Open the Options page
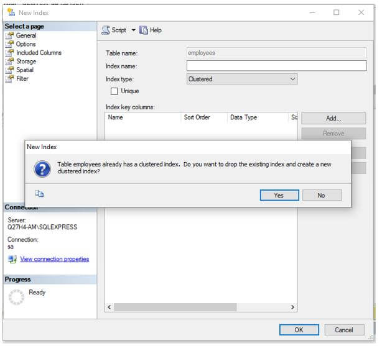This screenshot has width=382, height=346. (x=26, y=44)
